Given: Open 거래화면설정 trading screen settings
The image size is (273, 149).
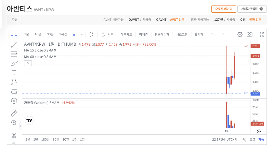Looking at the screenshot, I should pos(252,9).
